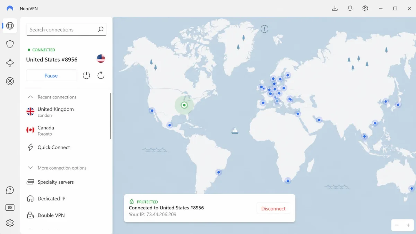416x234 pixels.
Task: Click the Canada flag icon
Action: [x=31, y=130]
